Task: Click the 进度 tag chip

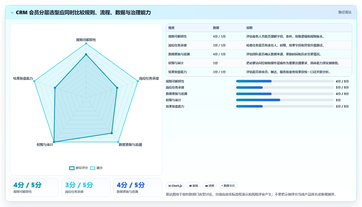Action: 210,186
